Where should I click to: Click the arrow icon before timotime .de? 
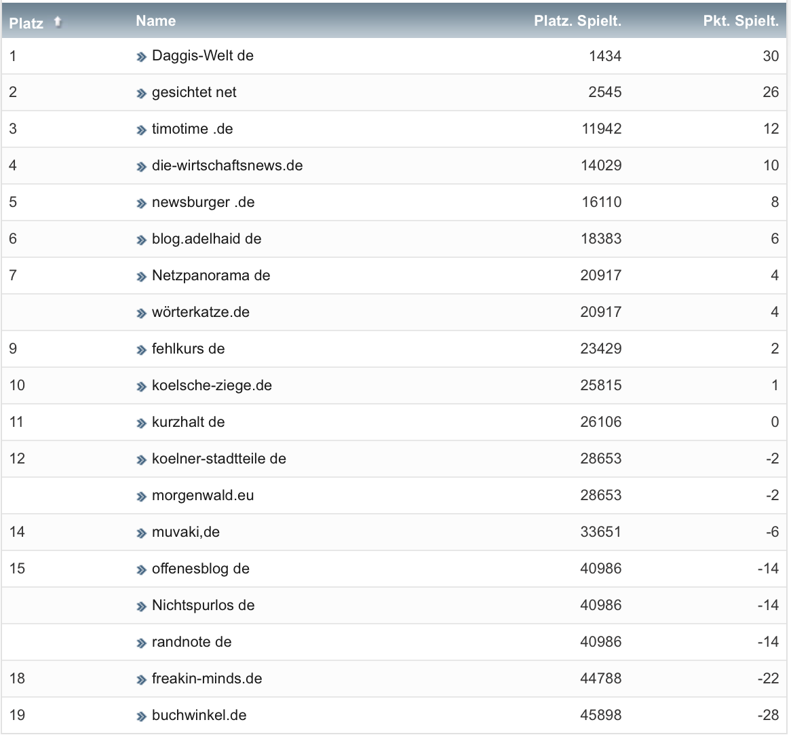tap(141, 130)
